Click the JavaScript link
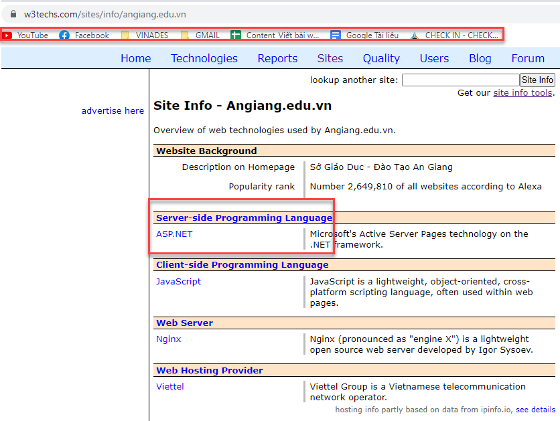The image size is (560, 421). tap(178, 282)
